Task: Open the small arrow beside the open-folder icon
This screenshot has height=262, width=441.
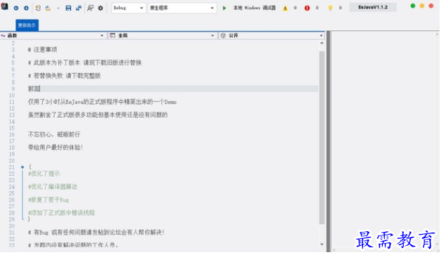Action: (x=58, y=8)
